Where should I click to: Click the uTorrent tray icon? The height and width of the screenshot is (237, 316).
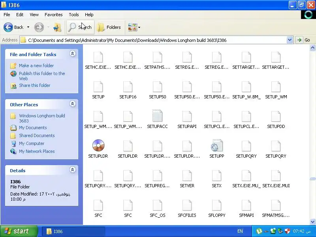pyautogui.click(x=259, y=231)
